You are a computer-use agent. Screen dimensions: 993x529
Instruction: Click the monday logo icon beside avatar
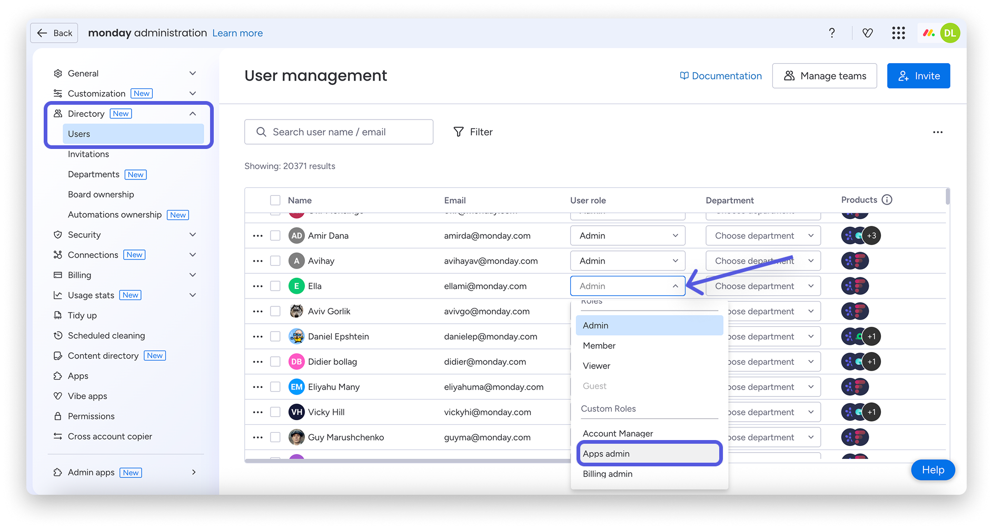pos(929,33)
